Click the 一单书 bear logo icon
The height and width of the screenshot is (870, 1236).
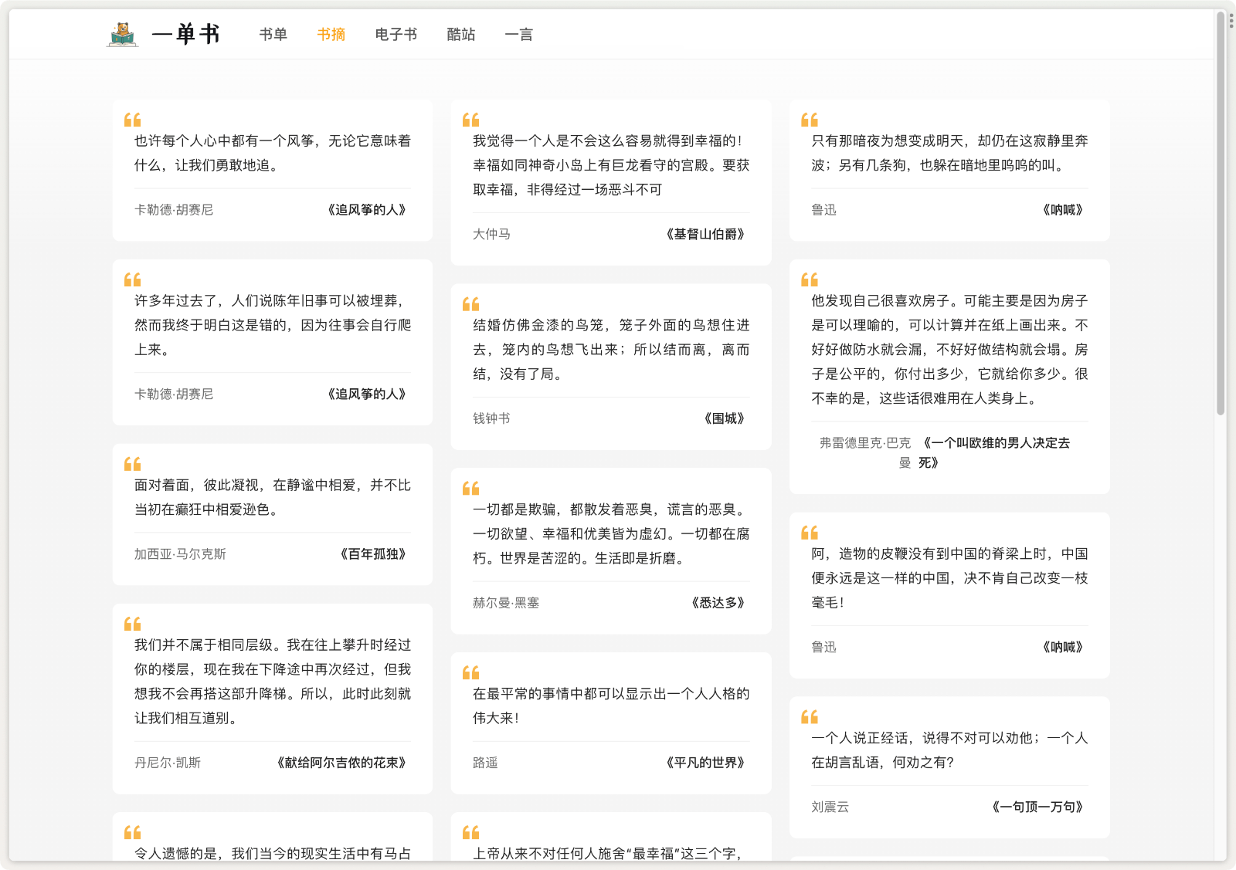pyautogui.click(x=123, y=34)
